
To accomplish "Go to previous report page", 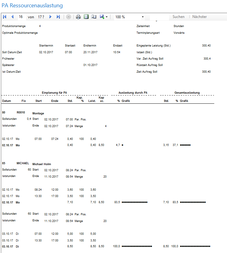I will 12,17.
